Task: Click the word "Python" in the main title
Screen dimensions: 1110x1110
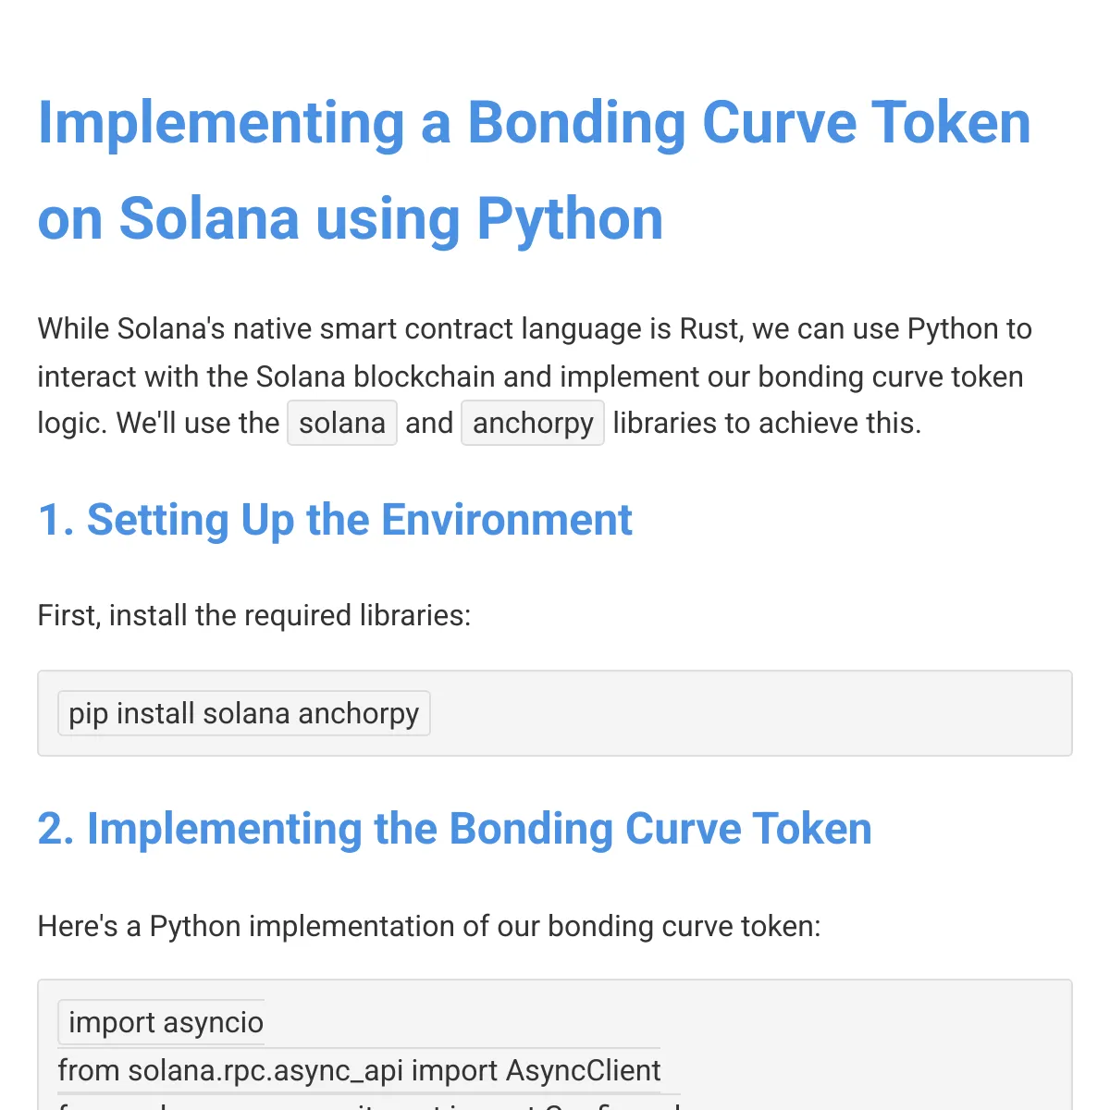Action: (570, 219)
